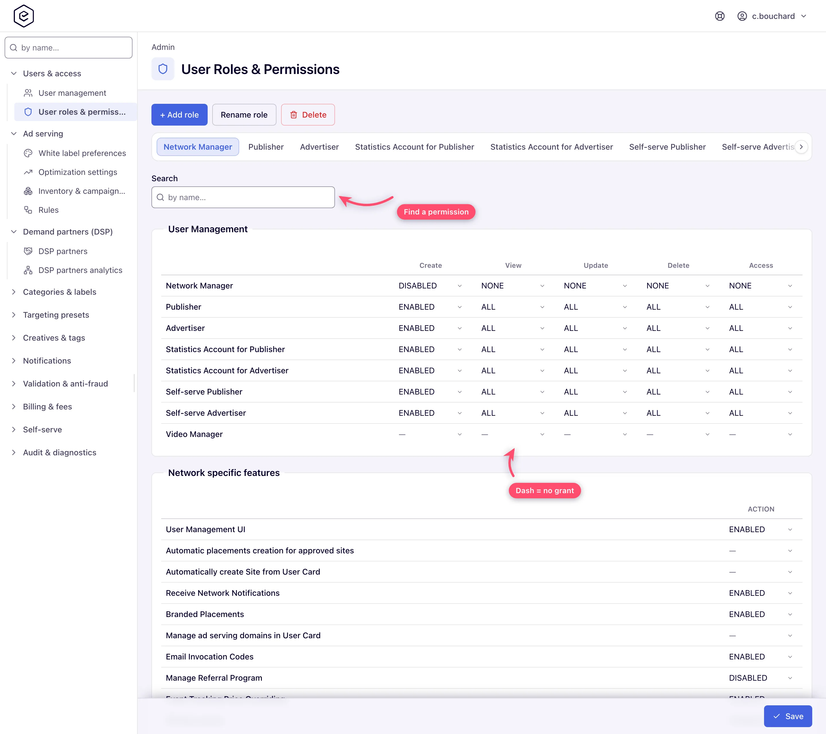Open Create dropdown for Network Manager row
Image resolution: width=826 pixels, height=734 pixels.
tap(430, 286)
